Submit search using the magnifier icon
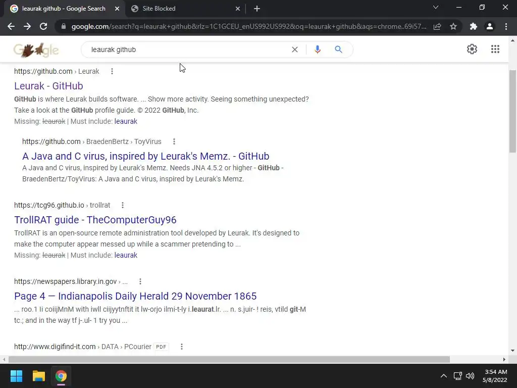The width and height of the screenshot is (517, 388). click(338, 50)
